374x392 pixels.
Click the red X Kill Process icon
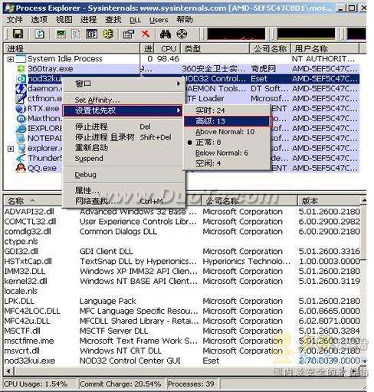(146, 34)
